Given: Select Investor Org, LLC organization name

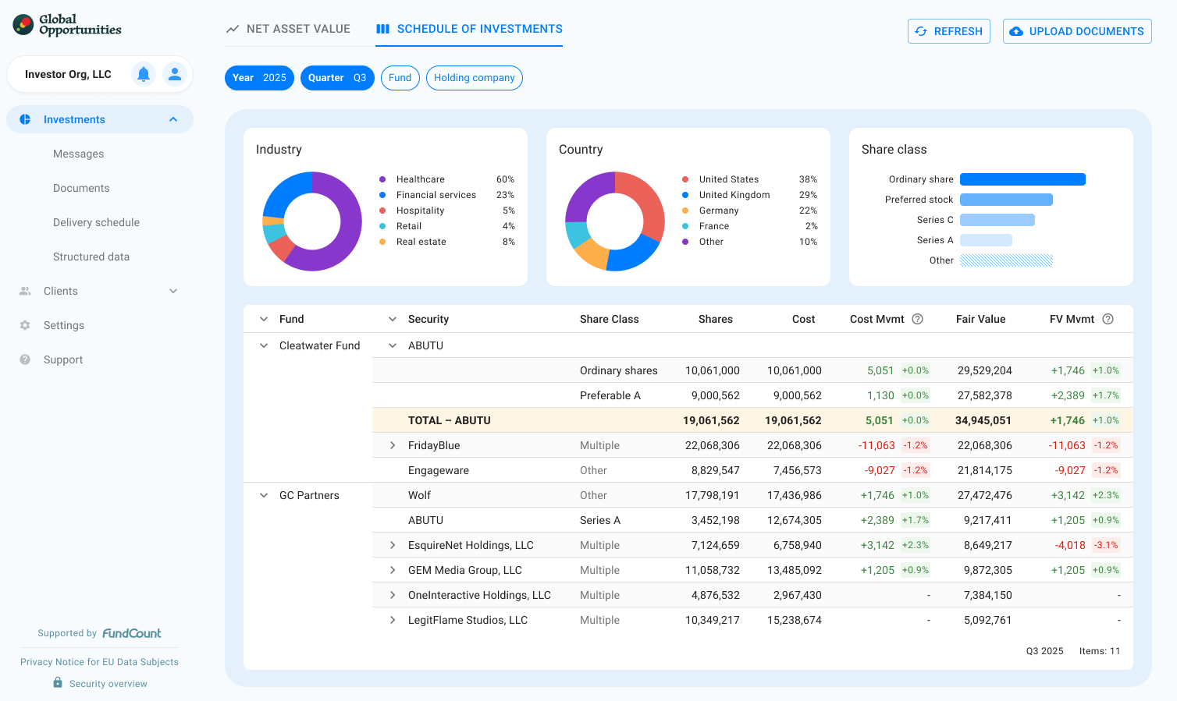Looking at the screenshot, I should [68, 74].
